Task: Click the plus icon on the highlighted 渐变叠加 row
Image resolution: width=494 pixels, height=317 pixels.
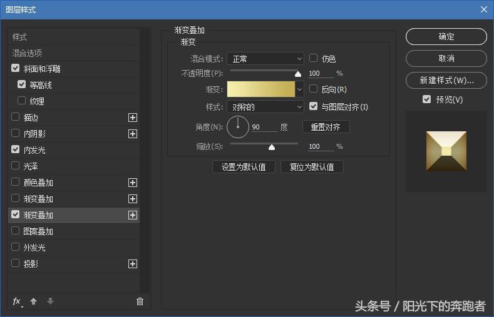Action: pyautogui.click(x=133, y=215)
